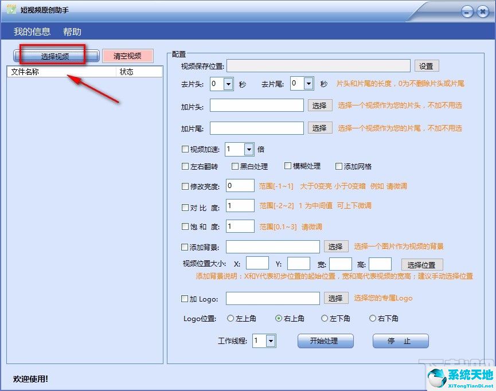Open the 去片头 seconds dropdown

[x=228, y=84]
